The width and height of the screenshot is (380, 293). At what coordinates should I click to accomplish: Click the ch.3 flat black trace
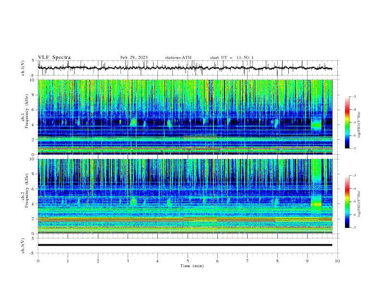coord(185,245)
